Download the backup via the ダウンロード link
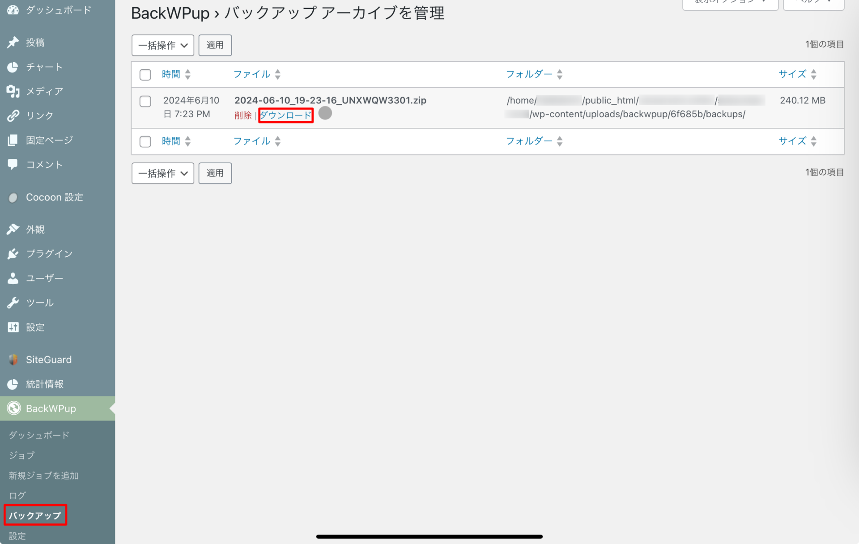The width and height of the screenshot is (859, 544). 285,115
